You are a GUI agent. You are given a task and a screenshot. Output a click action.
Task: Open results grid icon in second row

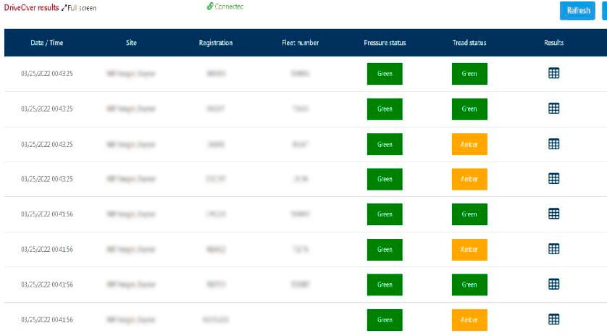(553, 109)
